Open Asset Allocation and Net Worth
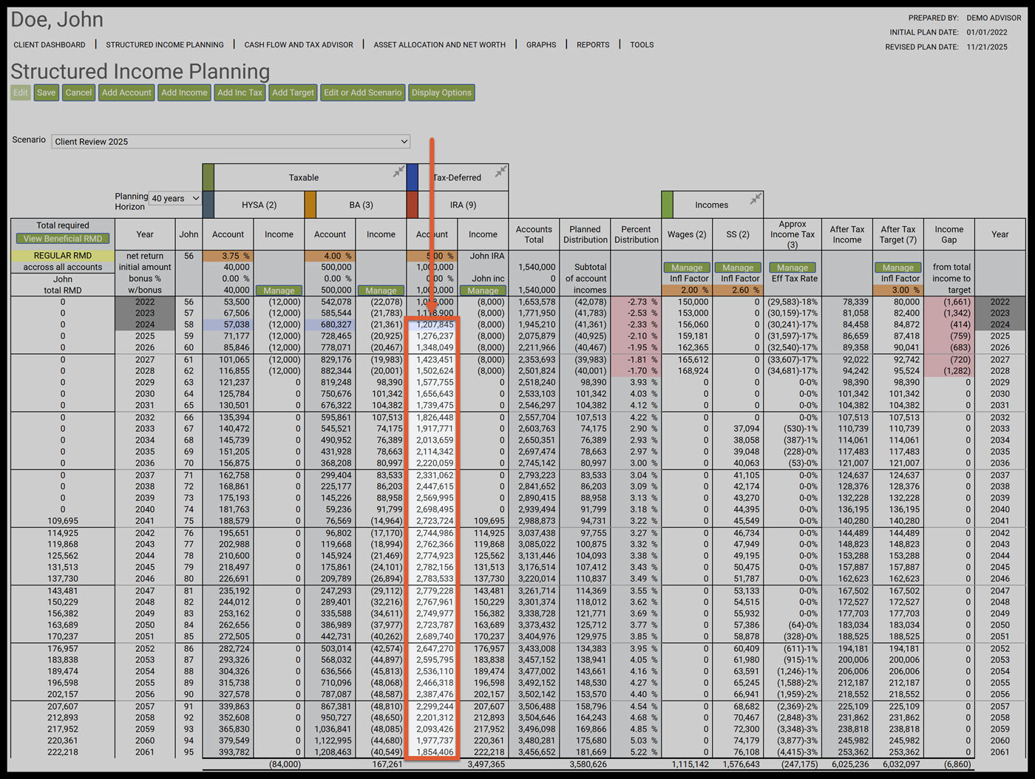This screenshot has width=1035, height=779. tap(440, 45)
